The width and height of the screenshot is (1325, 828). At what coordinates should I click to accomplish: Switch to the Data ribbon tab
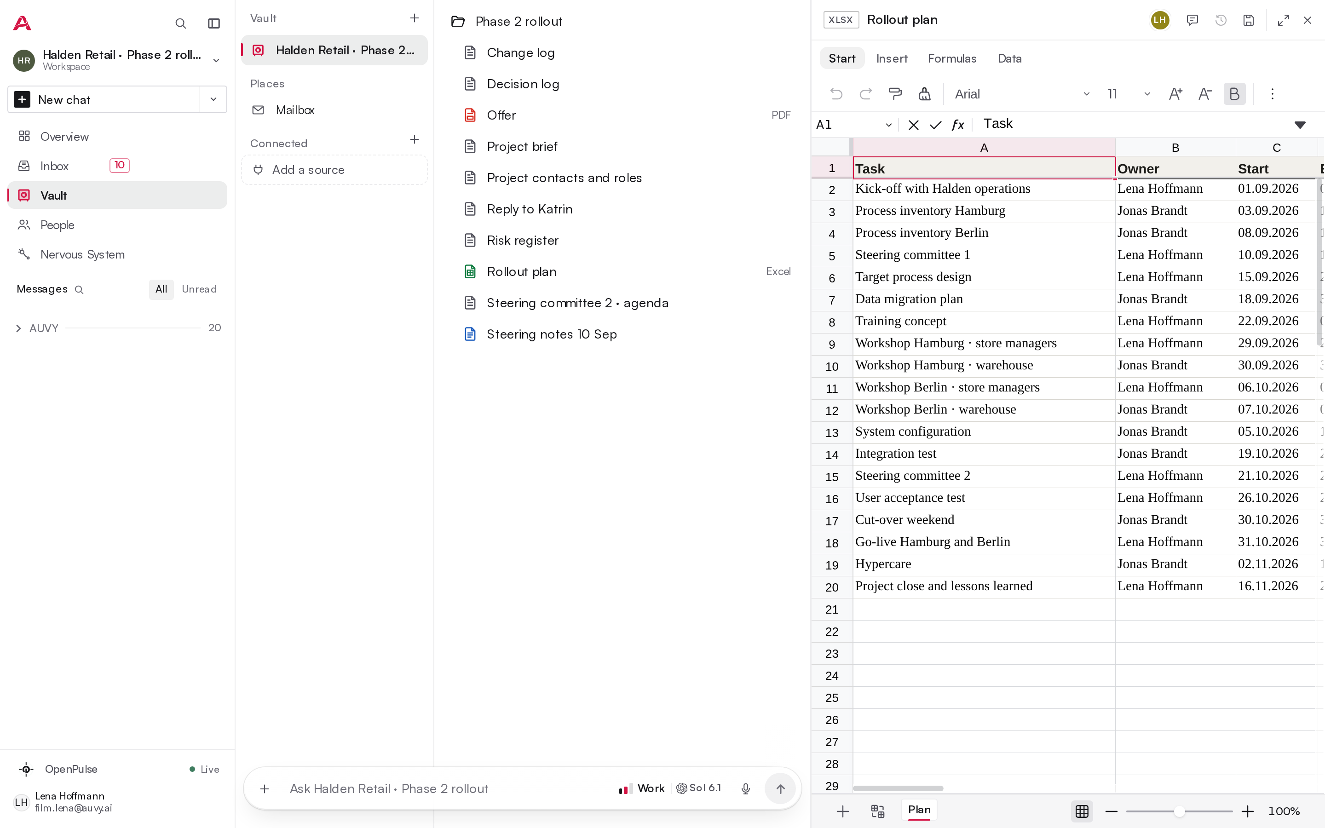tap(1009, 58)
